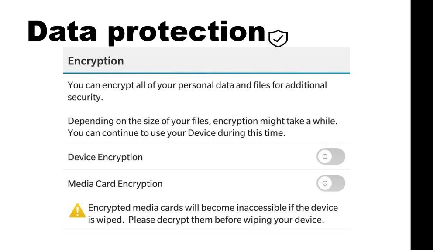This screenshot has width=447, height=250.
Task: Select the Media Card Encryption row label
Action: click(x=115, y=184)
